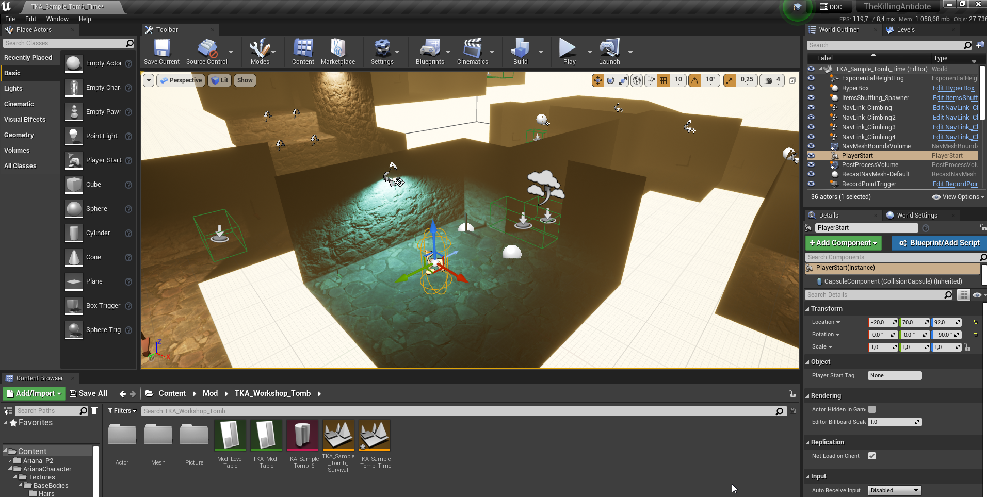Viewport: 987px width, 497px height.
Task: Open the Lit view mode dropdown
Action: [x=220, y=80]
